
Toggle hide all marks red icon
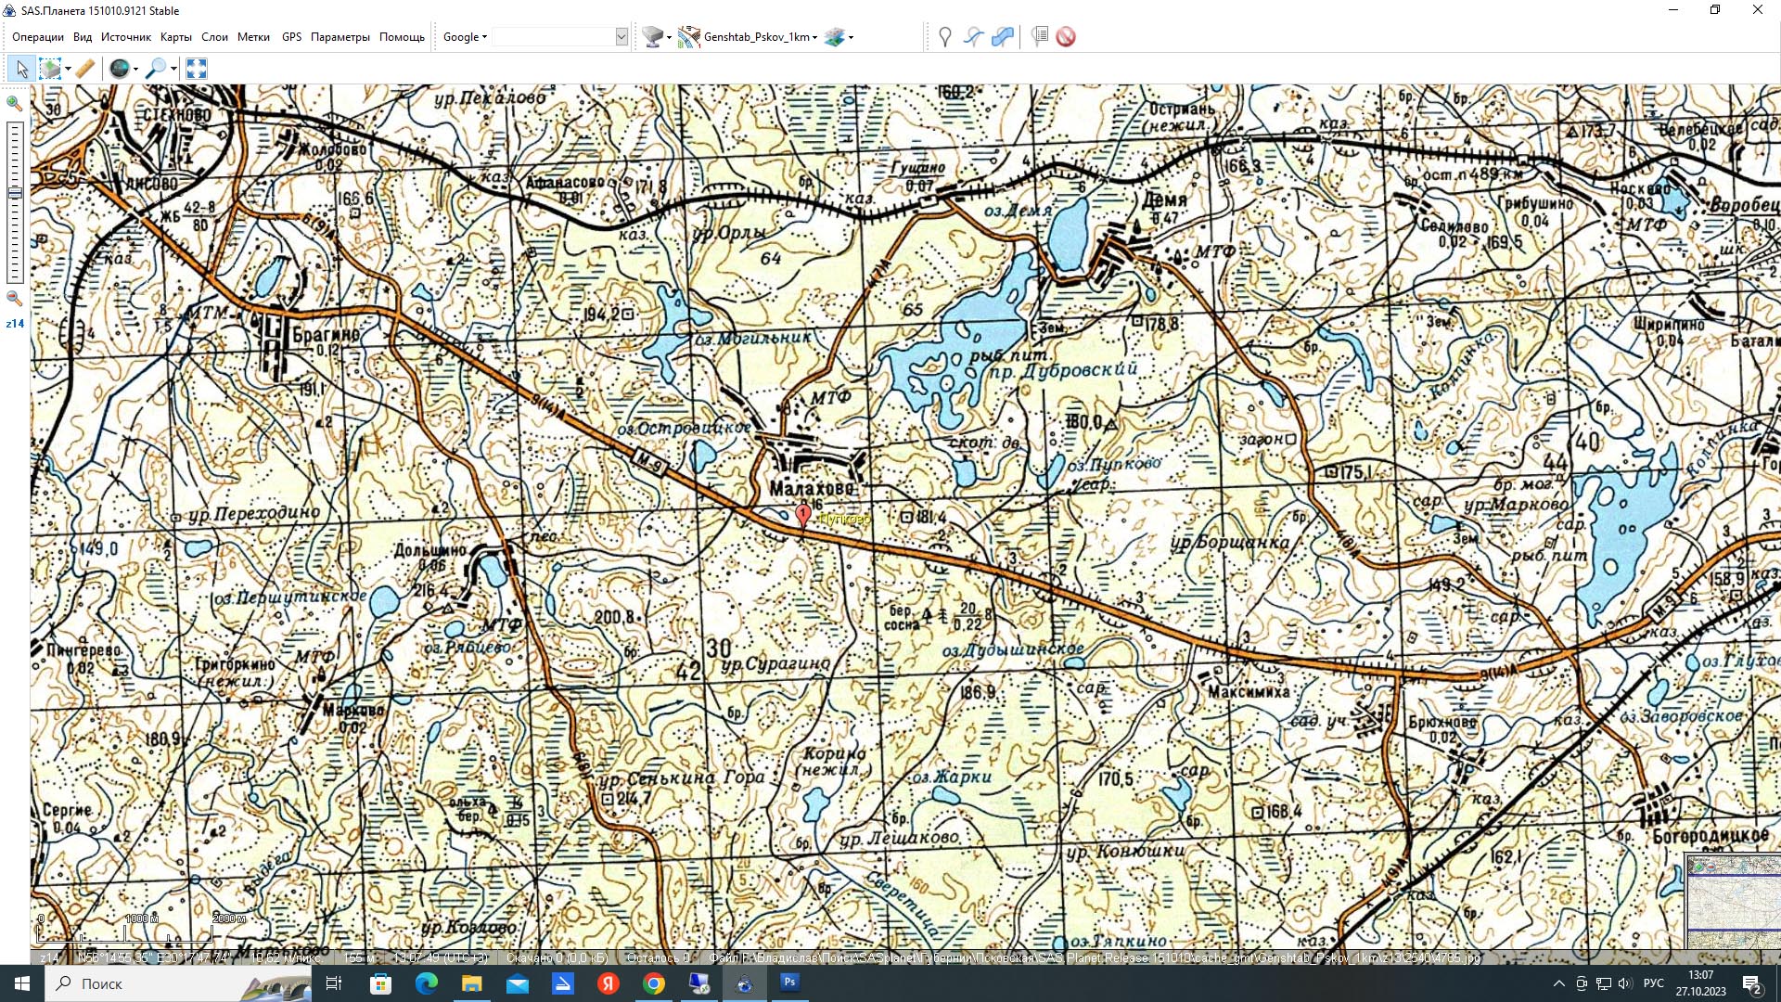coord(1066,37)
